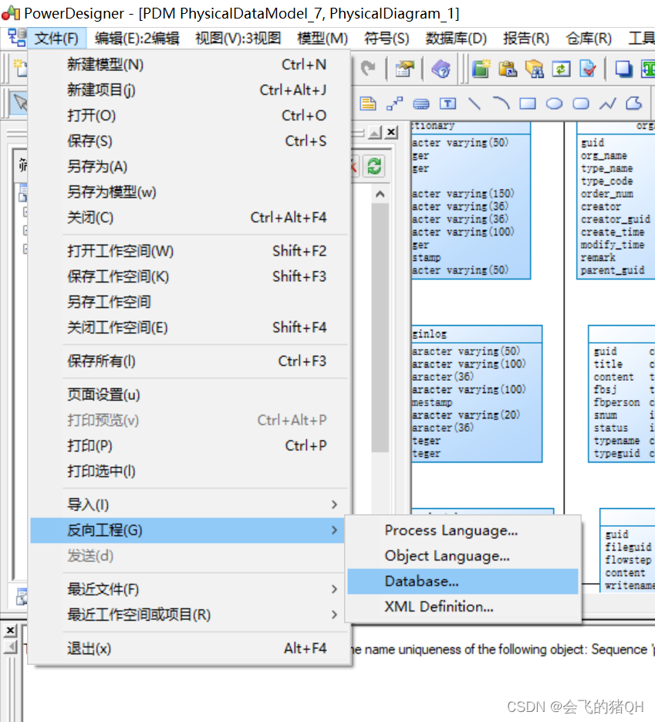
Task: Open Find Objects binoculars icon
Action: click(x=535, y=69)
